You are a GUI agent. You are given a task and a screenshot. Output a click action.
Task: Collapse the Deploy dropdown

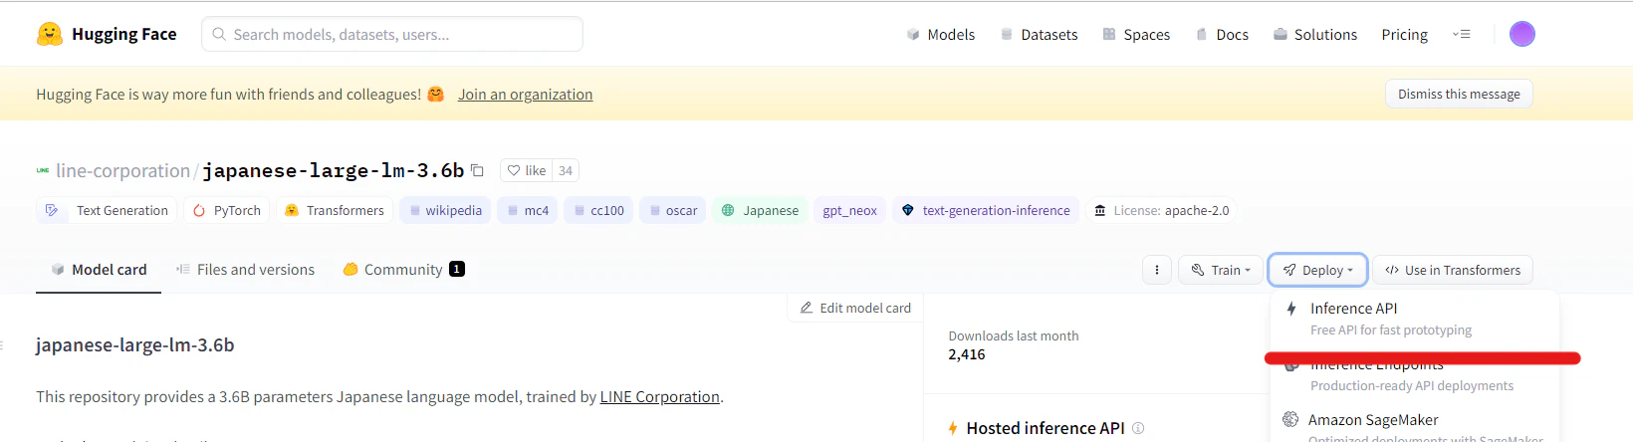point(1317,270)
